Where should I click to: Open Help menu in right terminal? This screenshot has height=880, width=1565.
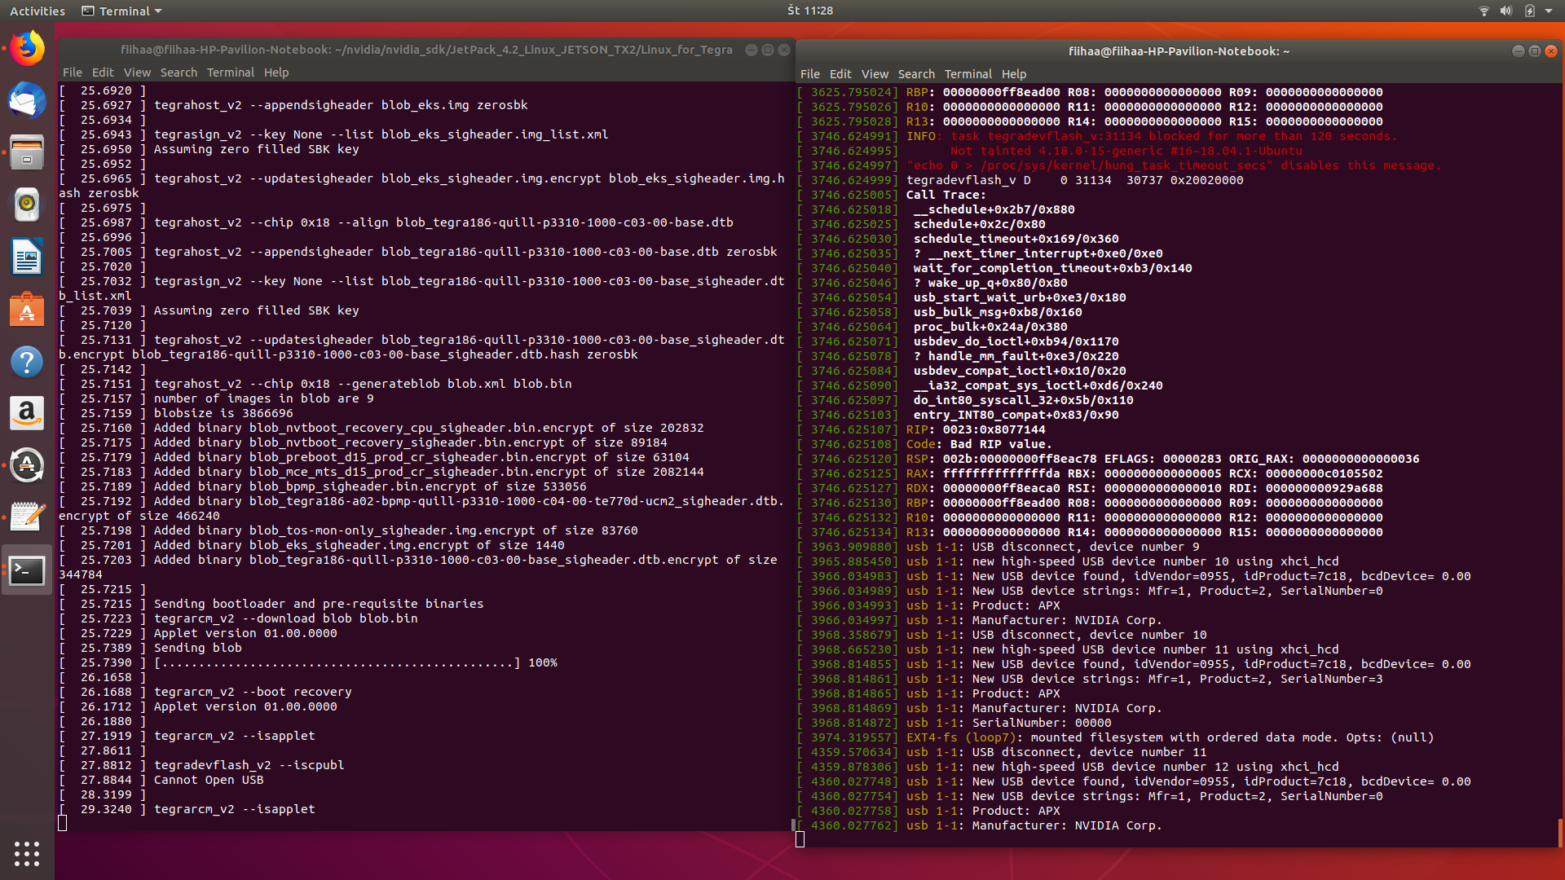pyautogui.click(x=1013, y=74)
